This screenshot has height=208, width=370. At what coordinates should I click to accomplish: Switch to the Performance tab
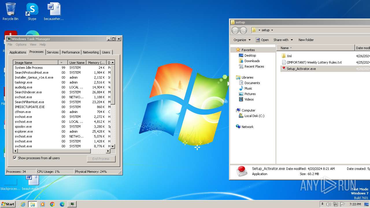(71, 52)
